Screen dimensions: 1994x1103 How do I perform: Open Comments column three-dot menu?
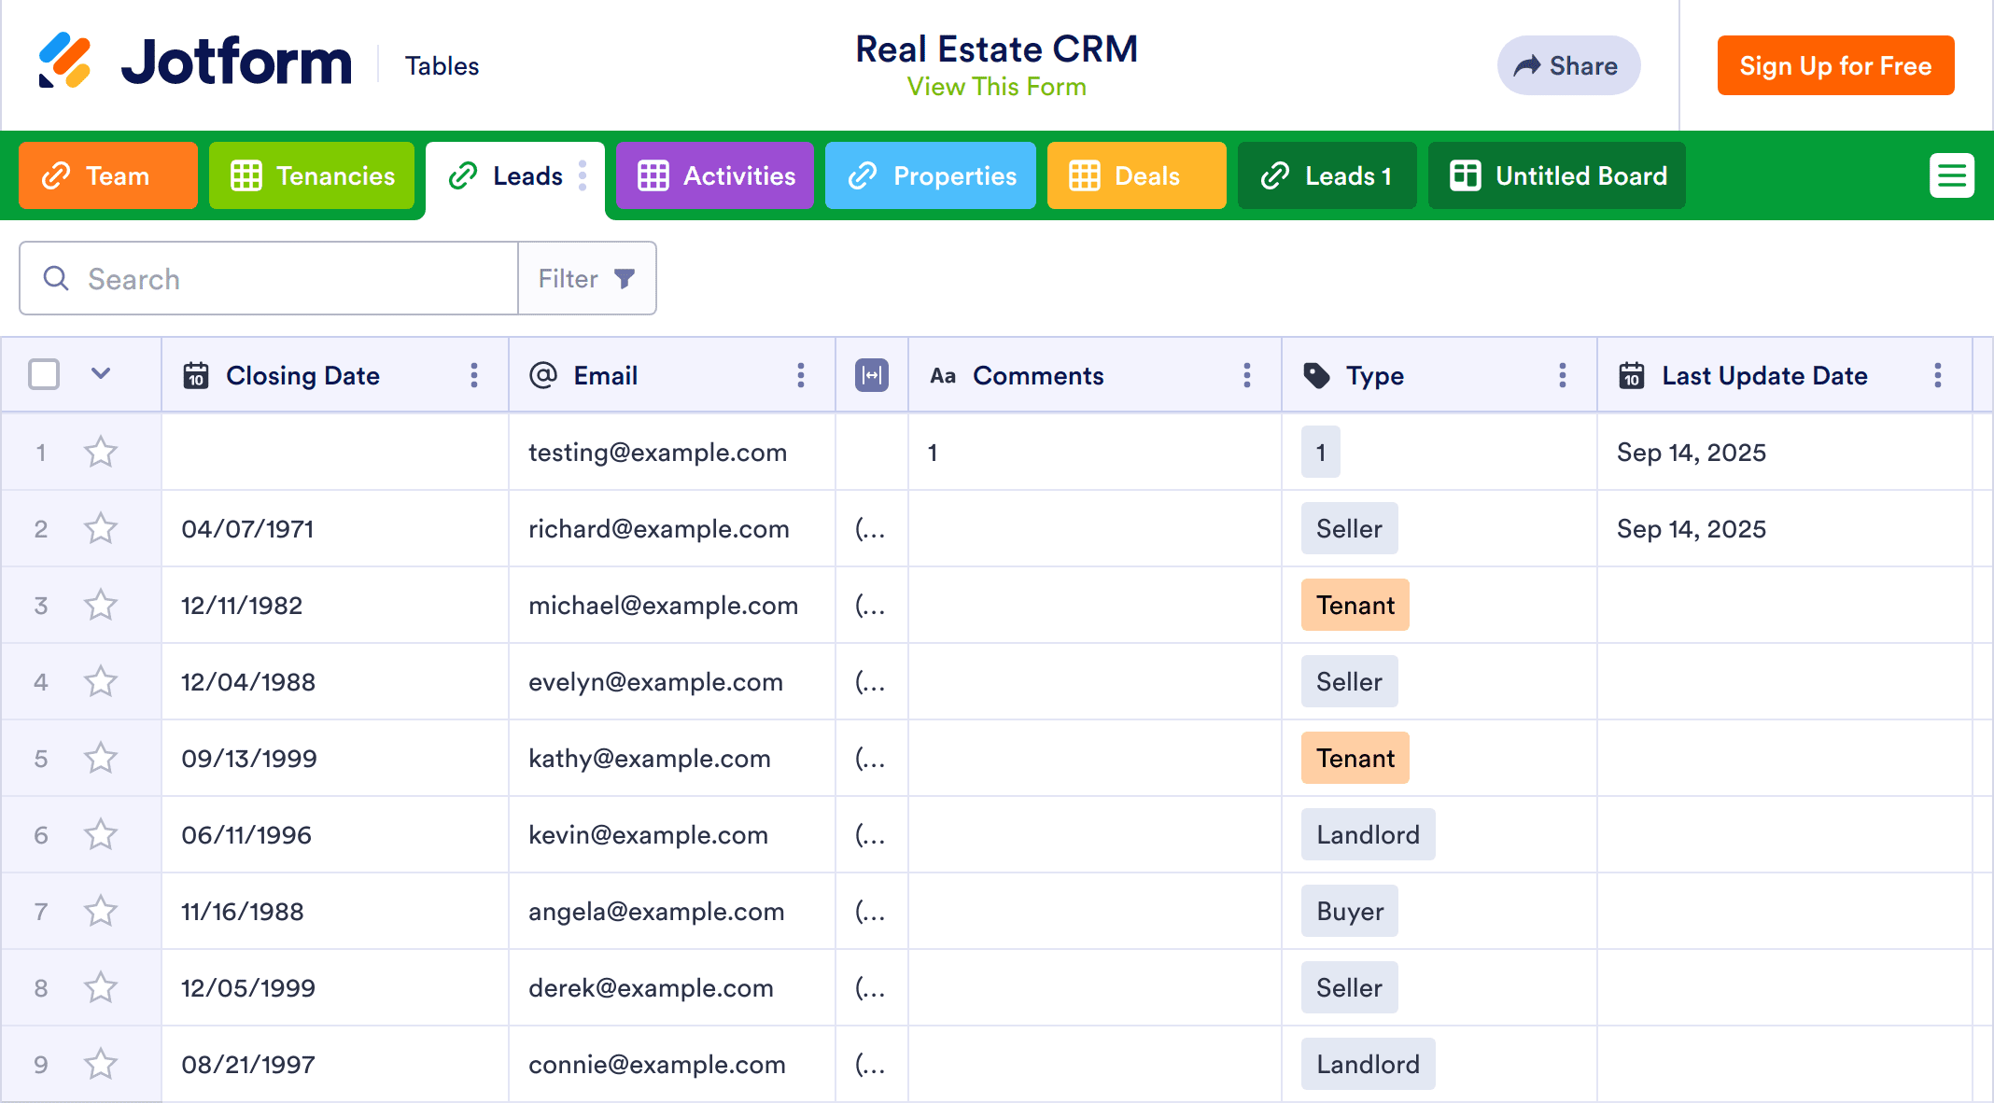[x=1246, y=375]
